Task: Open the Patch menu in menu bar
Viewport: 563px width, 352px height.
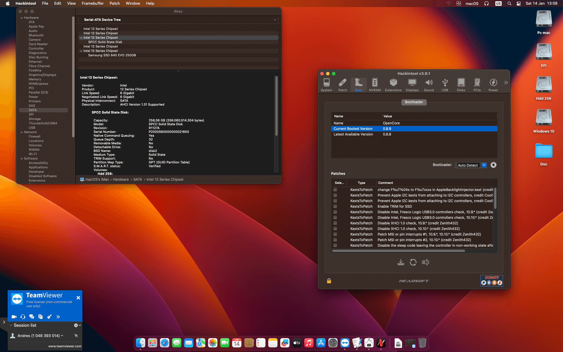Action: pyautogui.click(x=115, y=3)
